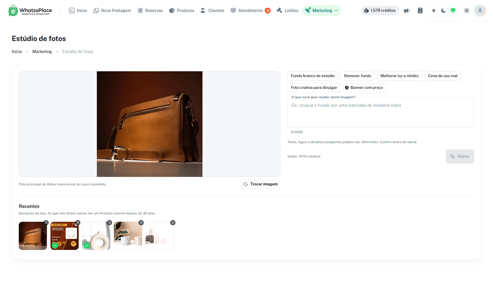The image size is (493, 308).
Task: Select system theme monitor icon
Action: (453, 11)
